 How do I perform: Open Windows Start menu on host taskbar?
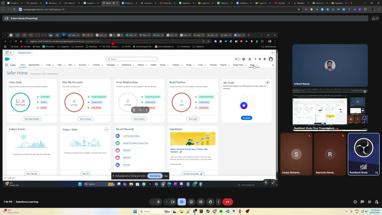pyautogui.click(x=135, y=211)
